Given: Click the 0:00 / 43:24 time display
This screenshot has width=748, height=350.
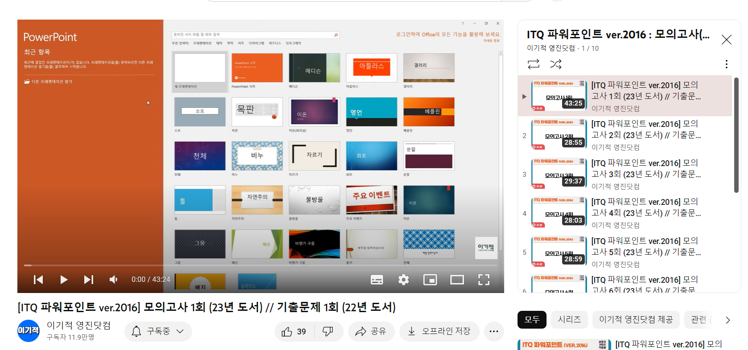Looking at the screenshot, I should 151,280.
